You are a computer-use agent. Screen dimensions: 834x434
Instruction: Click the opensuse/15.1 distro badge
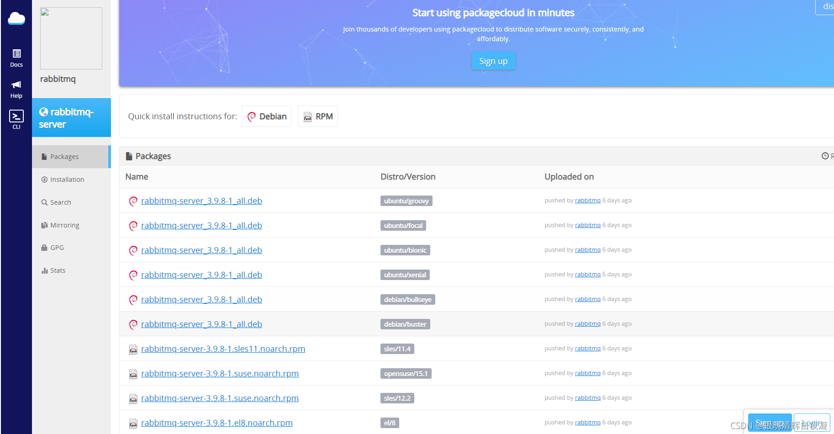pos(406,374)
